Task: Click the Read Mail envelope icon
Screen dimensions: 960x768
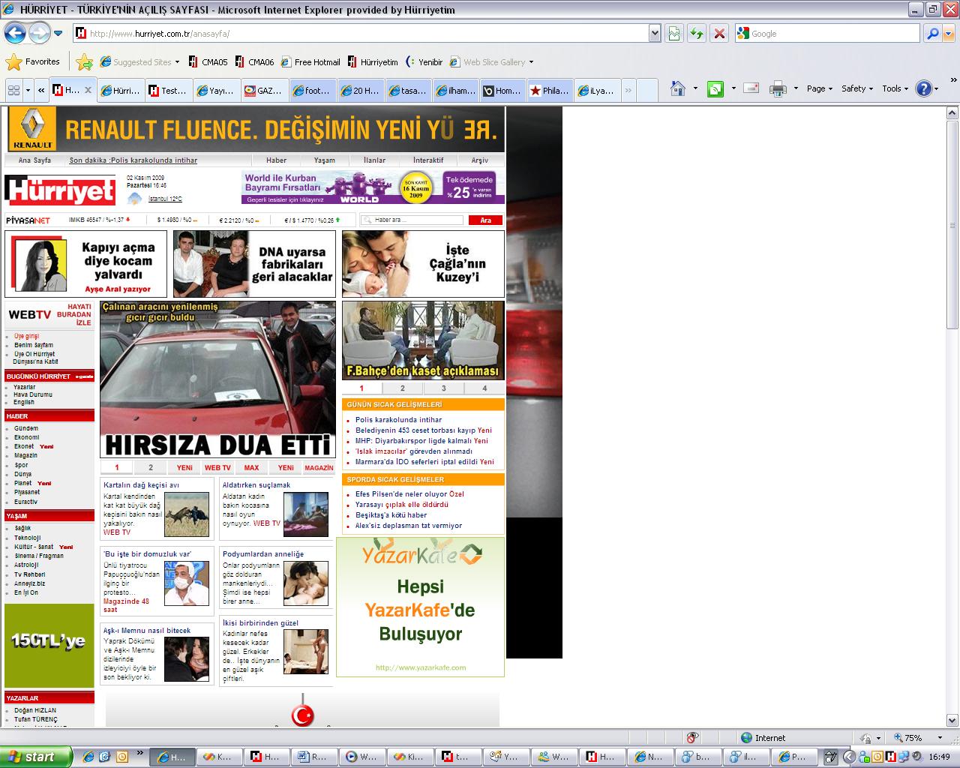Action: click(751, 88)
